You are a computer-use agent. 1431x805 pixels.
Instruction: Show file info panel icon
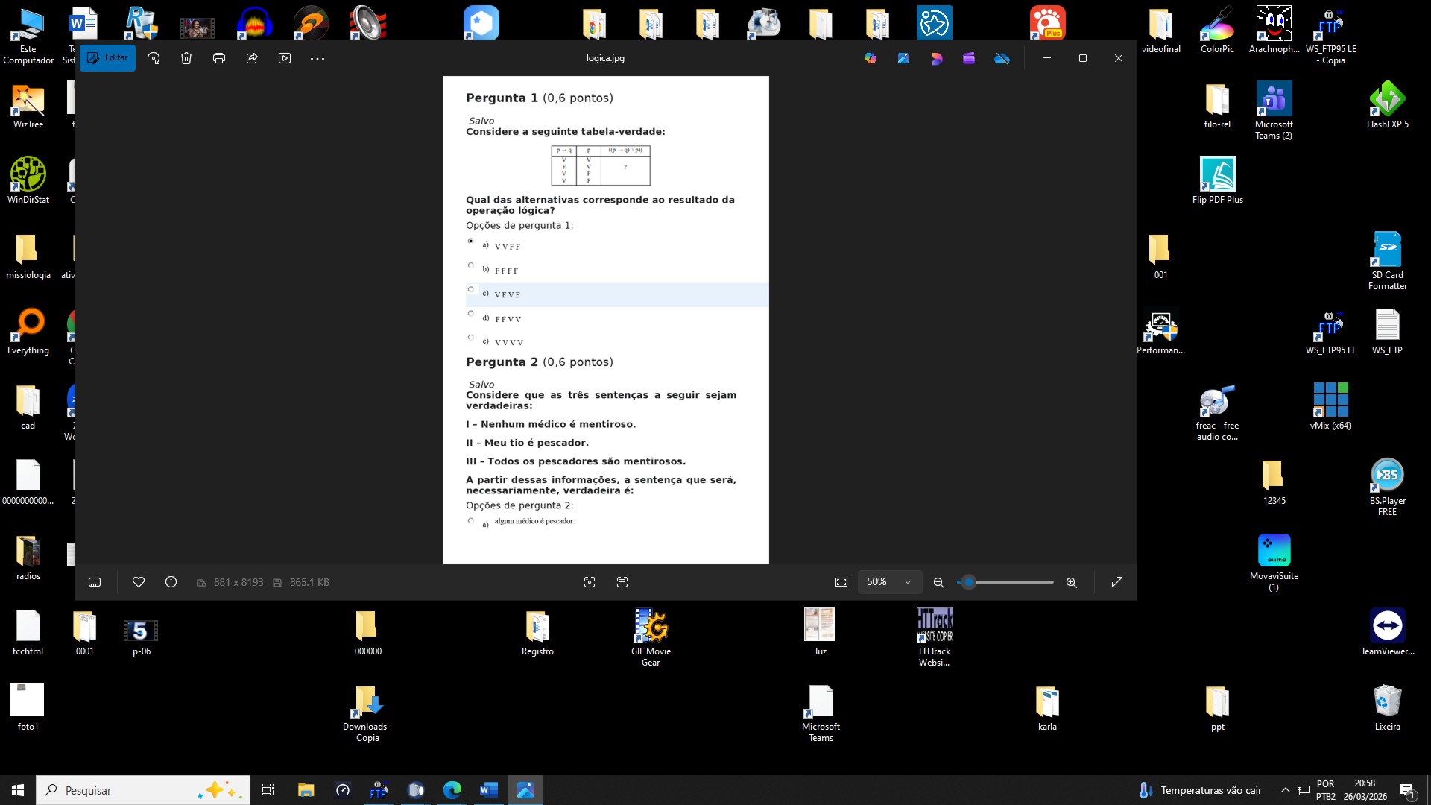tap(171, 582)
